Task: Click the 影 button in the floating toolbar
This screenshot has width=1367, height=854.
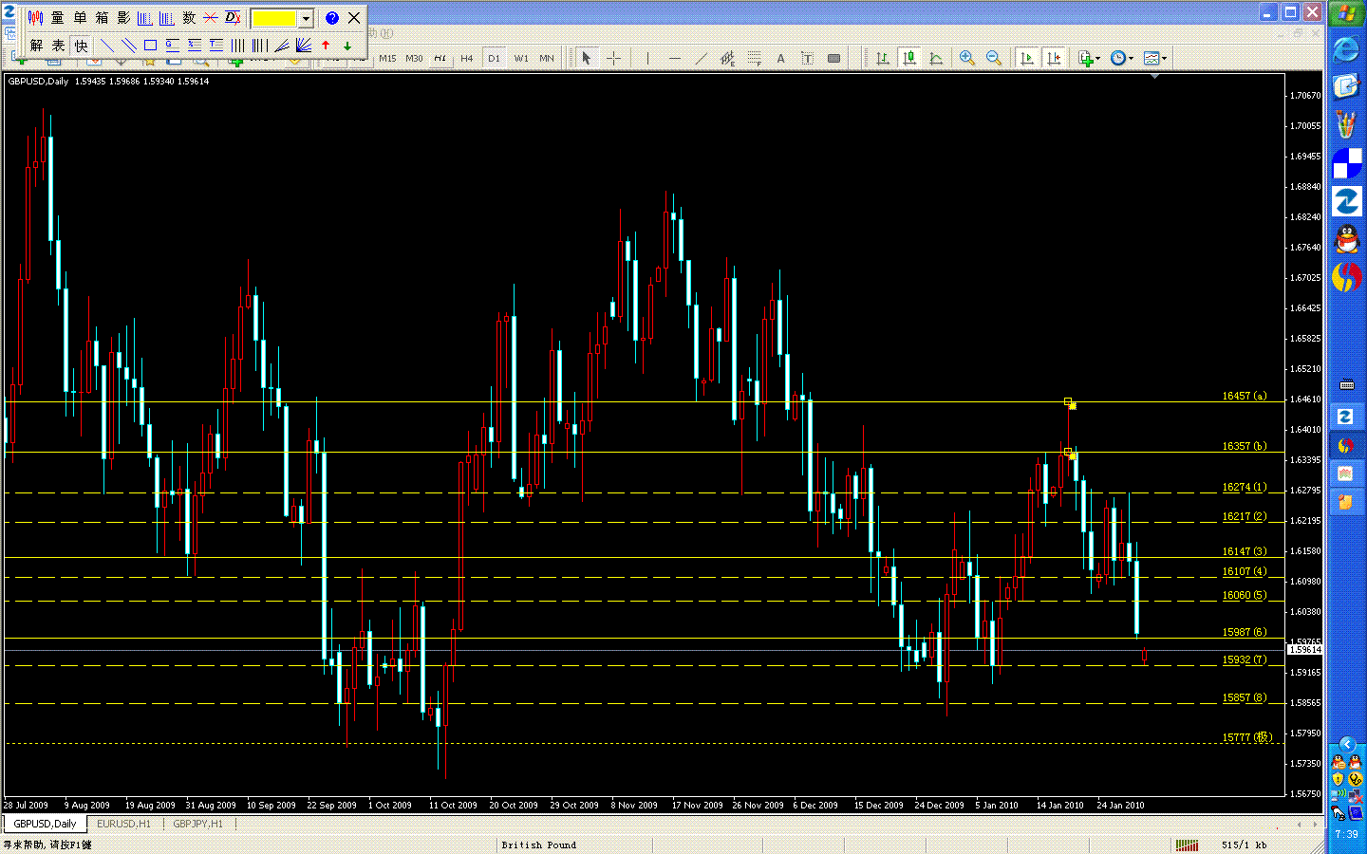Action: click(123, 18)
